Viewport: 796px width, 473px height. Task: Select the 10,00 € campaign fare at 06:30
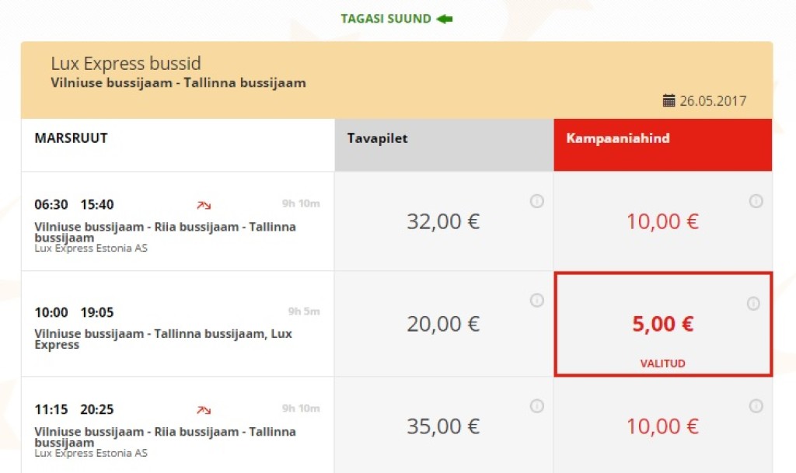tap(663, 221)
